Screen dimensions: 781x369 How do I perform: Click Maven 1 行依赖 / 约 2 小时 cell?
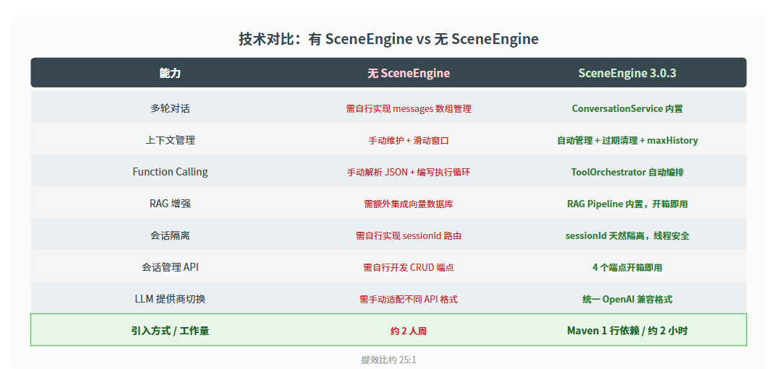tap(627, 331)
